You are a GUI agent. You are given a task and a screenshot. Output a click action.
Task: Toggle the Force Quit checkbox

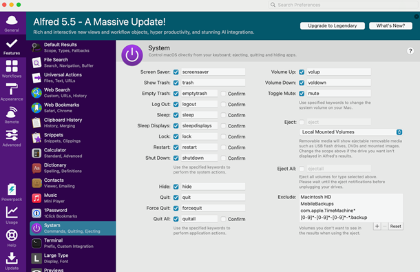(x=176, y=208)
